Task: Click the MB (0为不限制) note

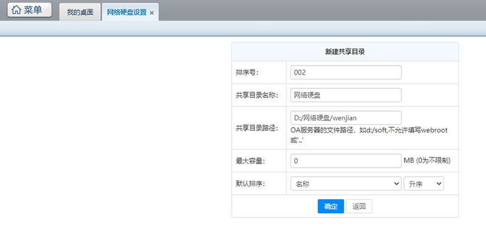Action: click(x=427, y=160)
